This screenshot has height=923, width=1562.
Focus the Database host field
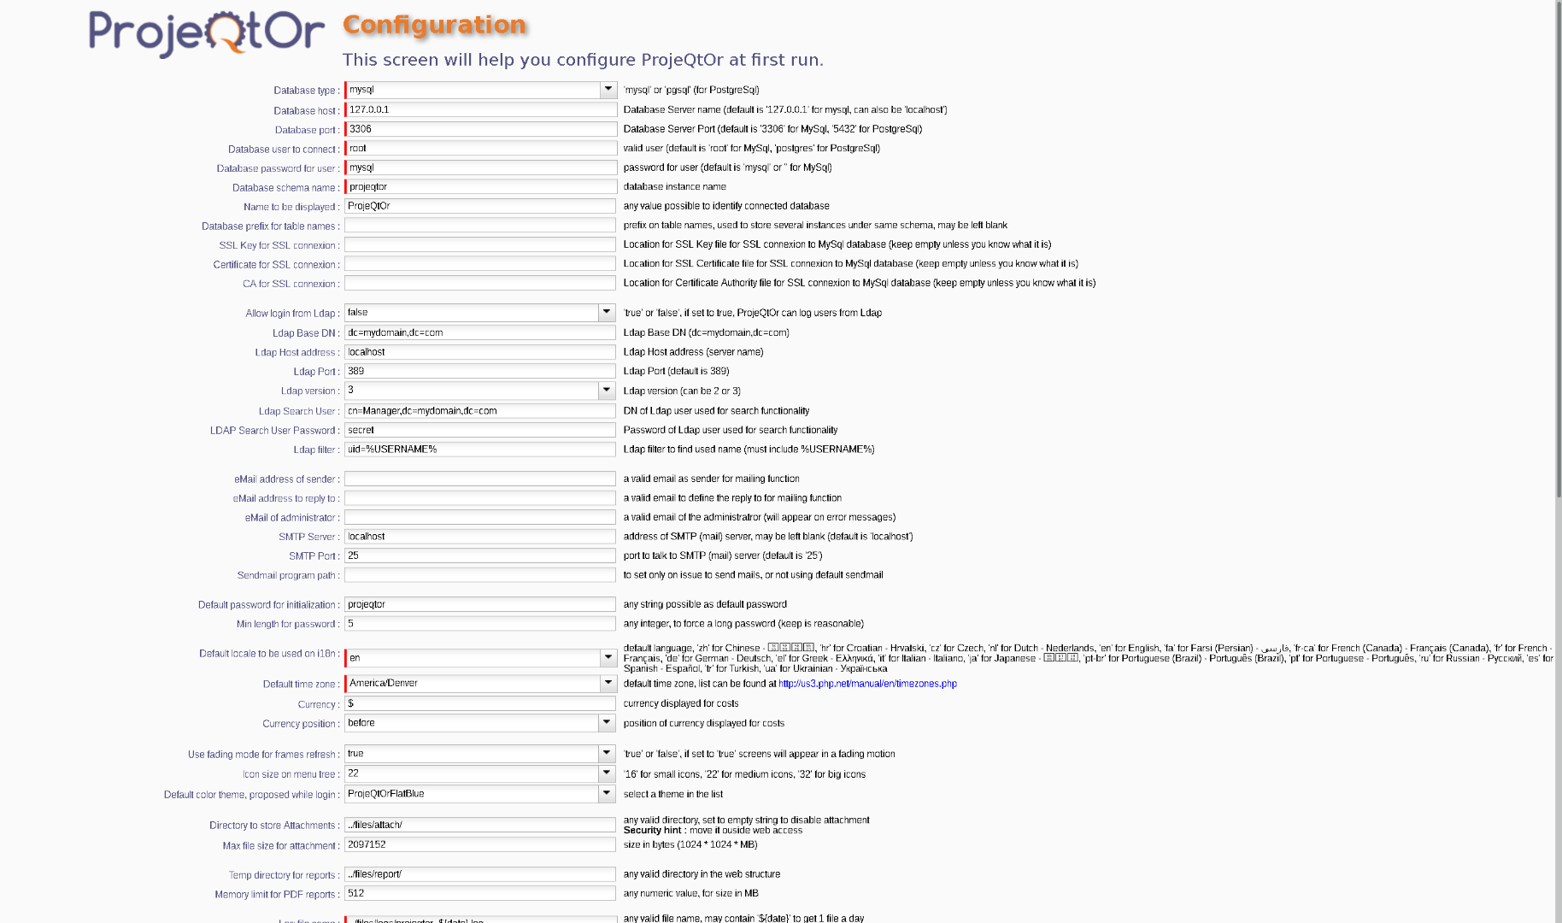[481, 110]
